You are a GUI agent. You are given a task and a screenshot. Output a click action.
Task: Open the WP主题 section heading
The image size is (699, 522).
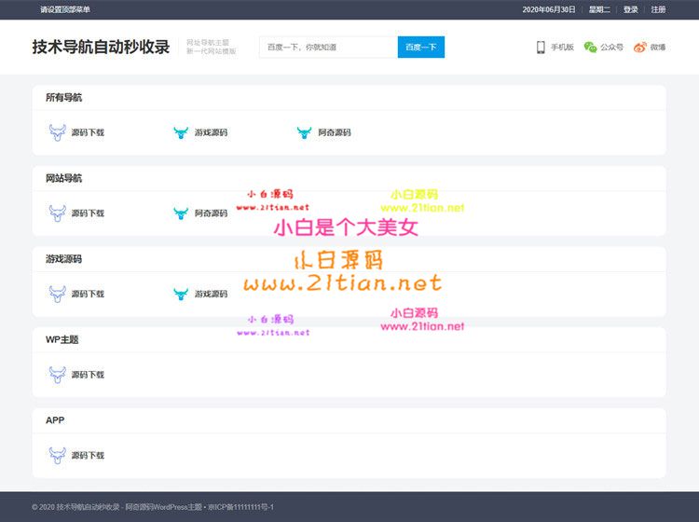point(62,339)
